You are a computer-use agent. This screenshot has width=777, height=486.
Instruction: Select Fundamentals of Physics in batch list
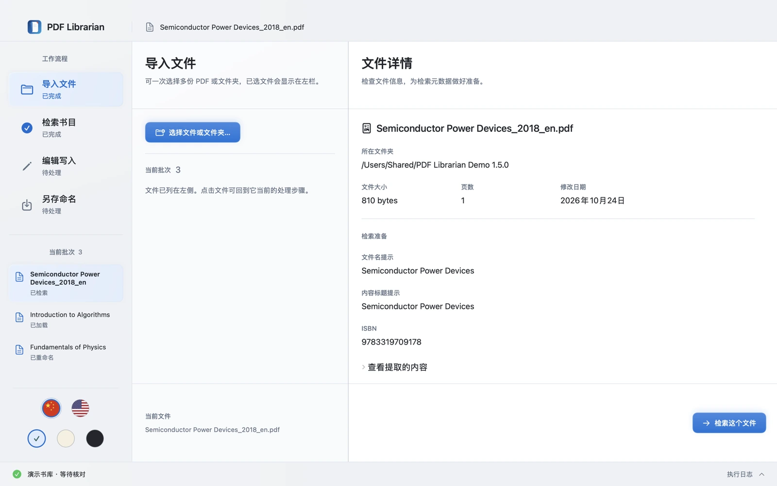pyautogui.click(x=66, y=352)
